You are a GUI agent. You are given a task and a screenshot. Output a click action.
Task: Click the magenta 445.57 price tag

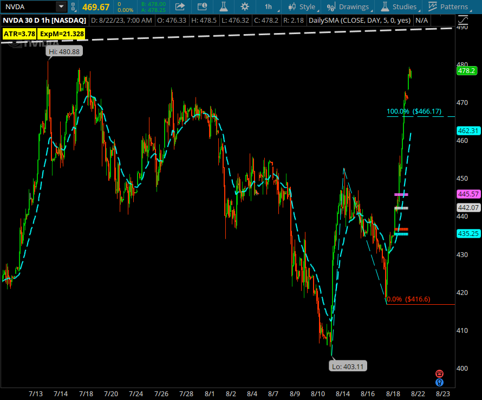(468, 194)
